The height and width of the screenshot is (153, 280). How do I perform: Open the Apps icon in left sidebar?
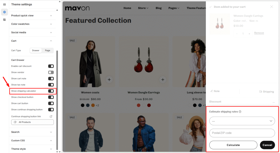coord(4,20)
